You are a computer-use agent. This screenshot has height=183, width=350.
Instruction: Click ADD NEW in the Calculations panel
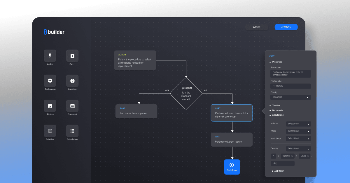coord(277,171)
